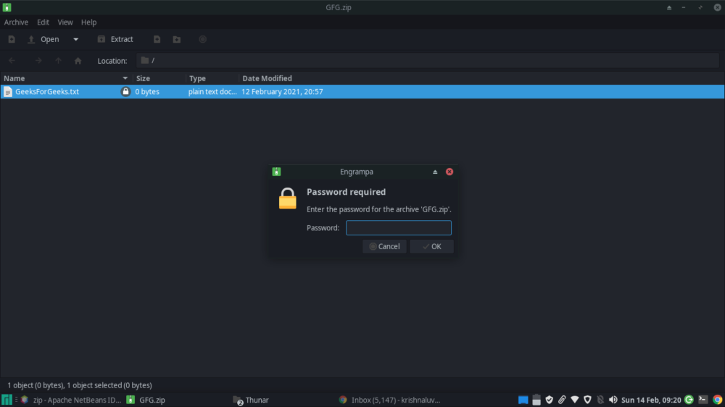Click the Location path field
This screenshot has height=407, width=725.
coord(428,61)
